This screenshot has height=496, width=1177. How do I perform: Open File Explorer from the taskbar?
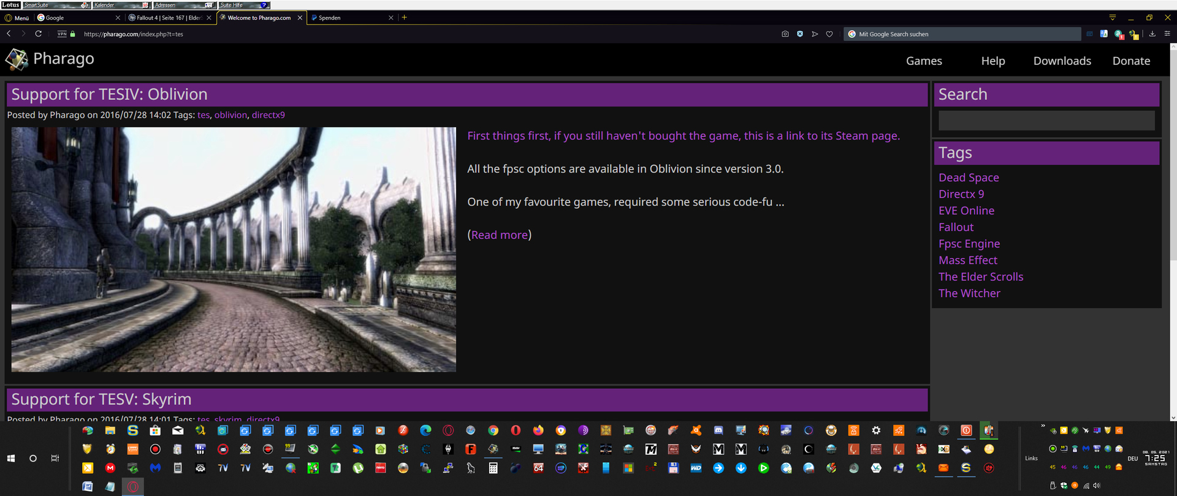click(x=110, y=430)
